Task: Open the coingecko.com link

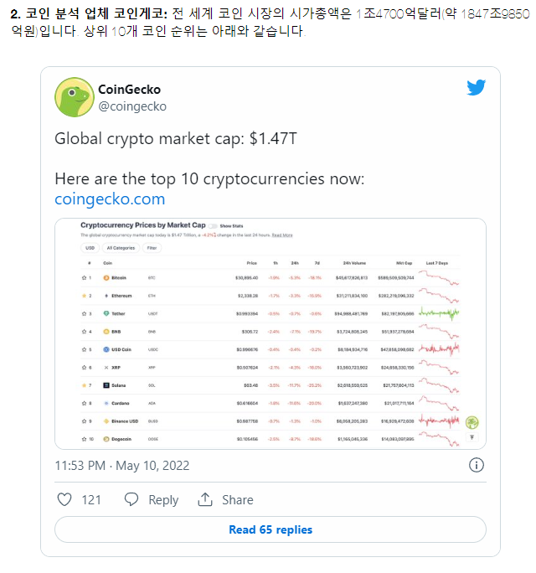Action: 110,199
